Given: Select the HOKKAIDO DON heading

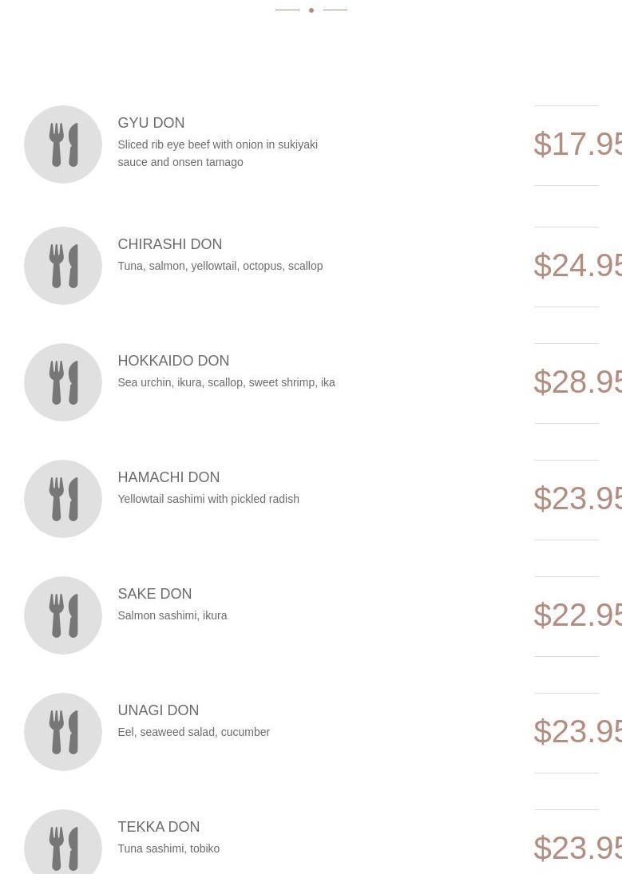Looking at the screenshot, I should pyautogui.click(x=173, y=361).
